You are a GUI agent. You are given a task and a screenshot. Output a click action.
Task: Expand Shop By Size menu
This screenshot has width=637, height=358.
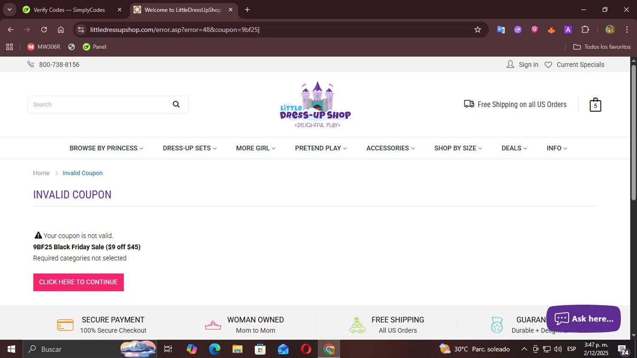point(458,148)
